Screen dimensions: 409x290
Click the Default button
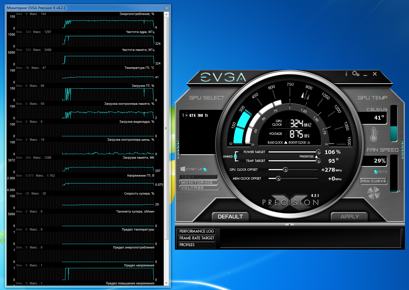click(230, 217)
